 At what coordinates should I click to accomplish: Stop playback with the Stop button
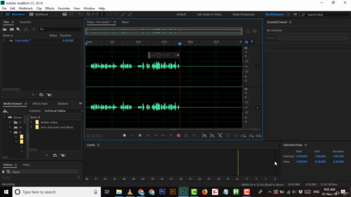click(124, 135)
